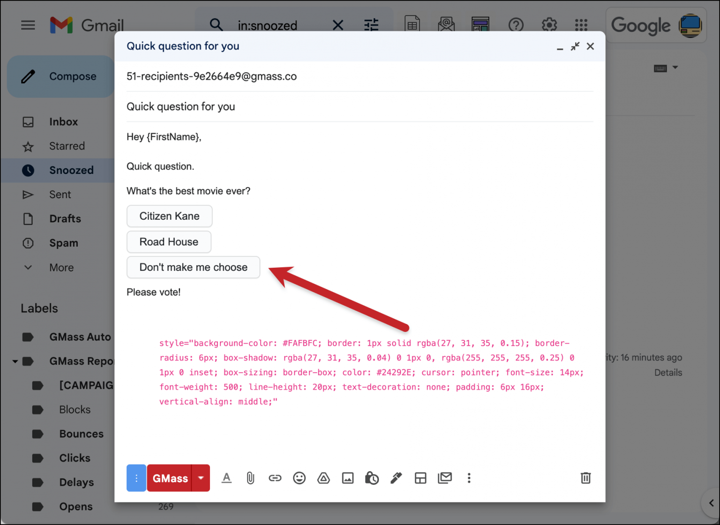Screen dimensions: 720x525
Task: Open the Google apps grid
Action: pyautogui.click(x=581, y=25)
